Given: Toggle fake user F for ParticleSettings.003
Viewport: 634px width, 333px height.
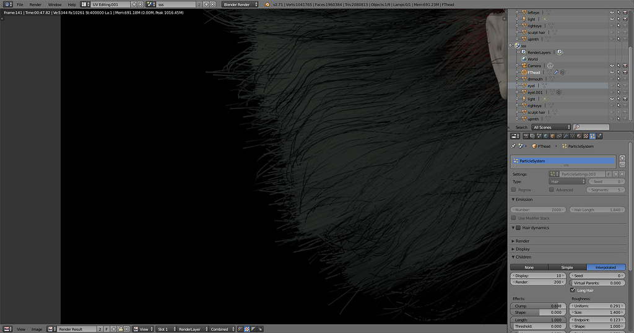Looking at the screenshot, I should pyautogui.click(x=609, y=174).
